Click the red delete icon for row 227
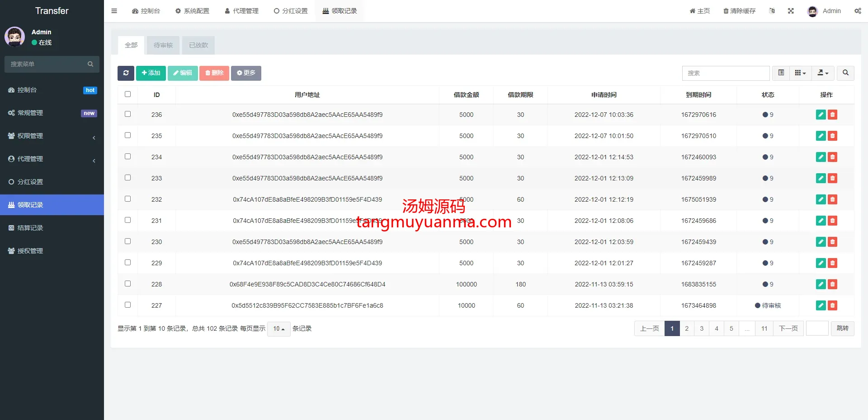 tap(832, 305)
